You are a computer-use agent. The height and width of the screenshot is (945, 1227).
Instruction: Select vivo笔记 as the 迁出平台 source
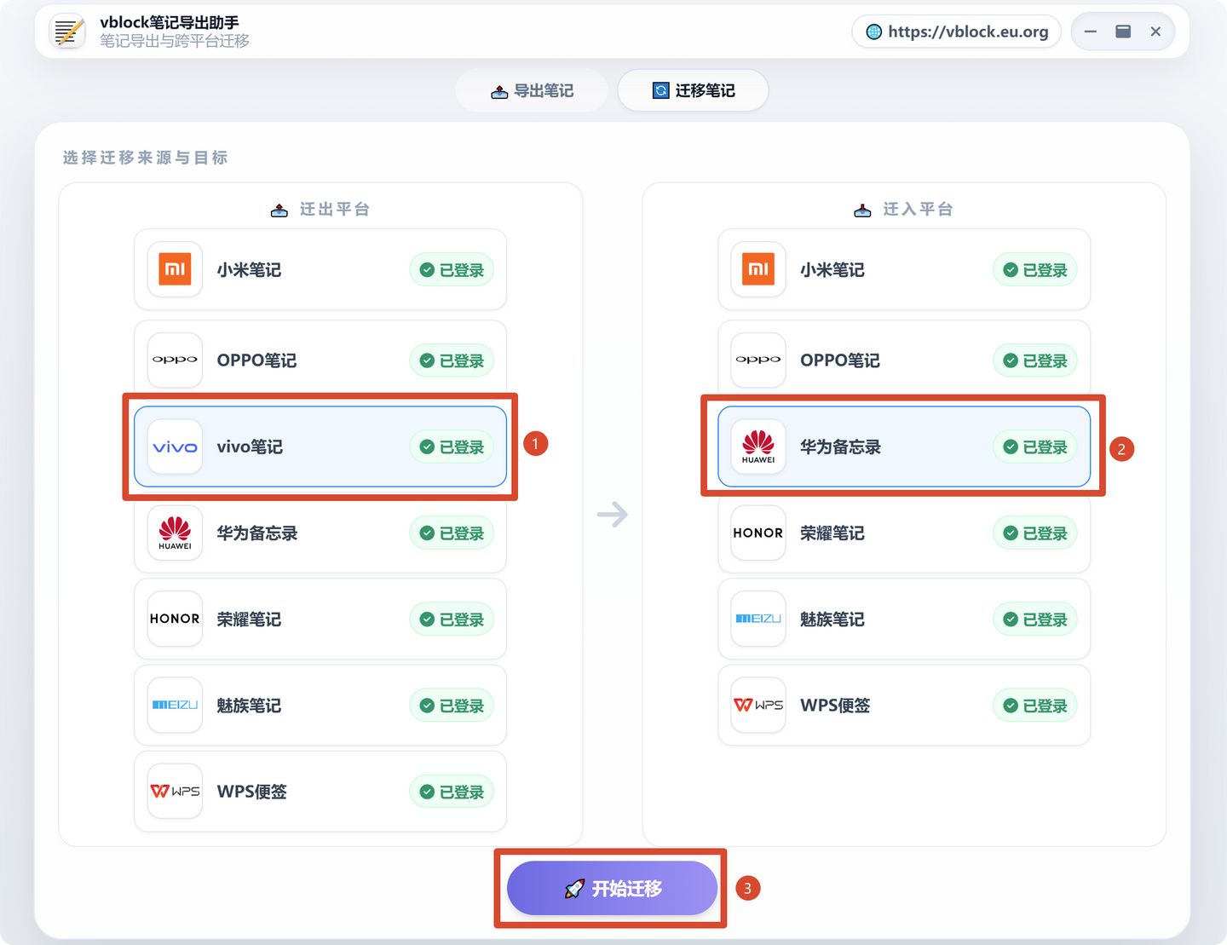point(320,447)
